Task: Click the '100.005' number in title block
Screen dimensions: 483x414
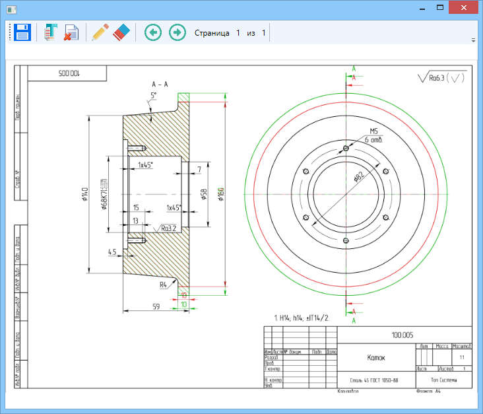Action: tap(402, 335)
